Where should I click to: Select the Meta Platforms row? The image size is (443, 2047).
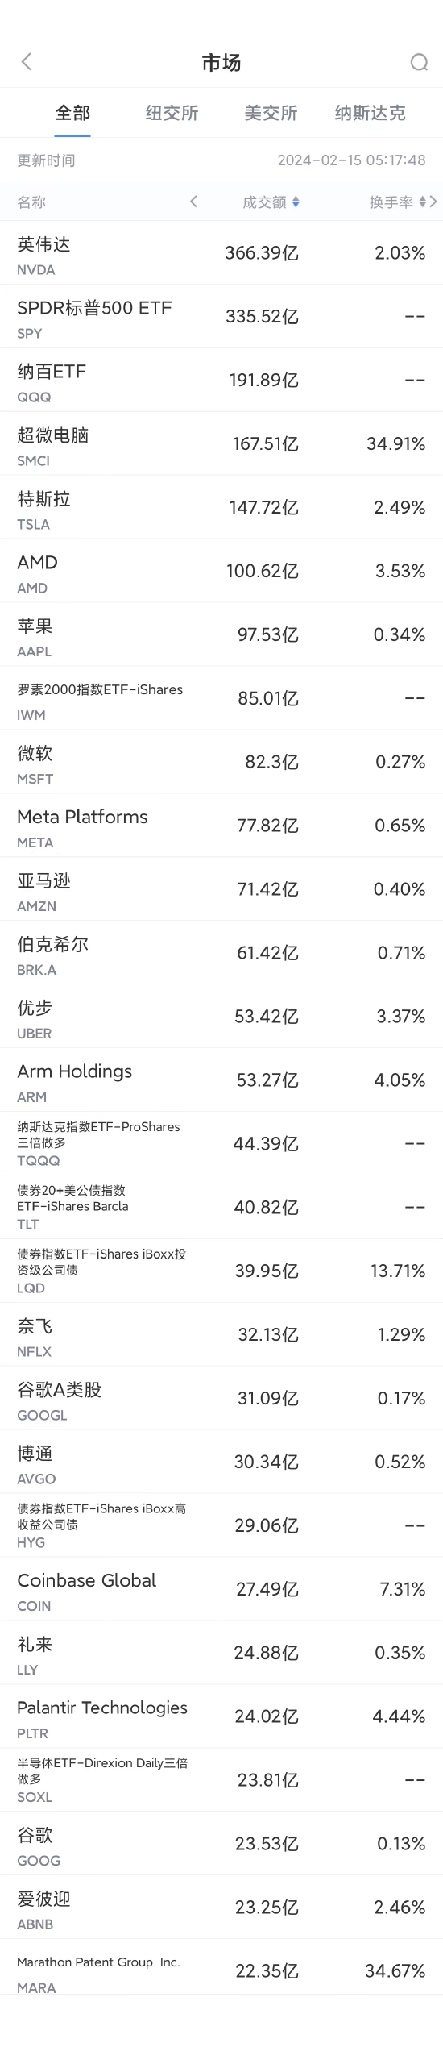click(x=221, y=826)
